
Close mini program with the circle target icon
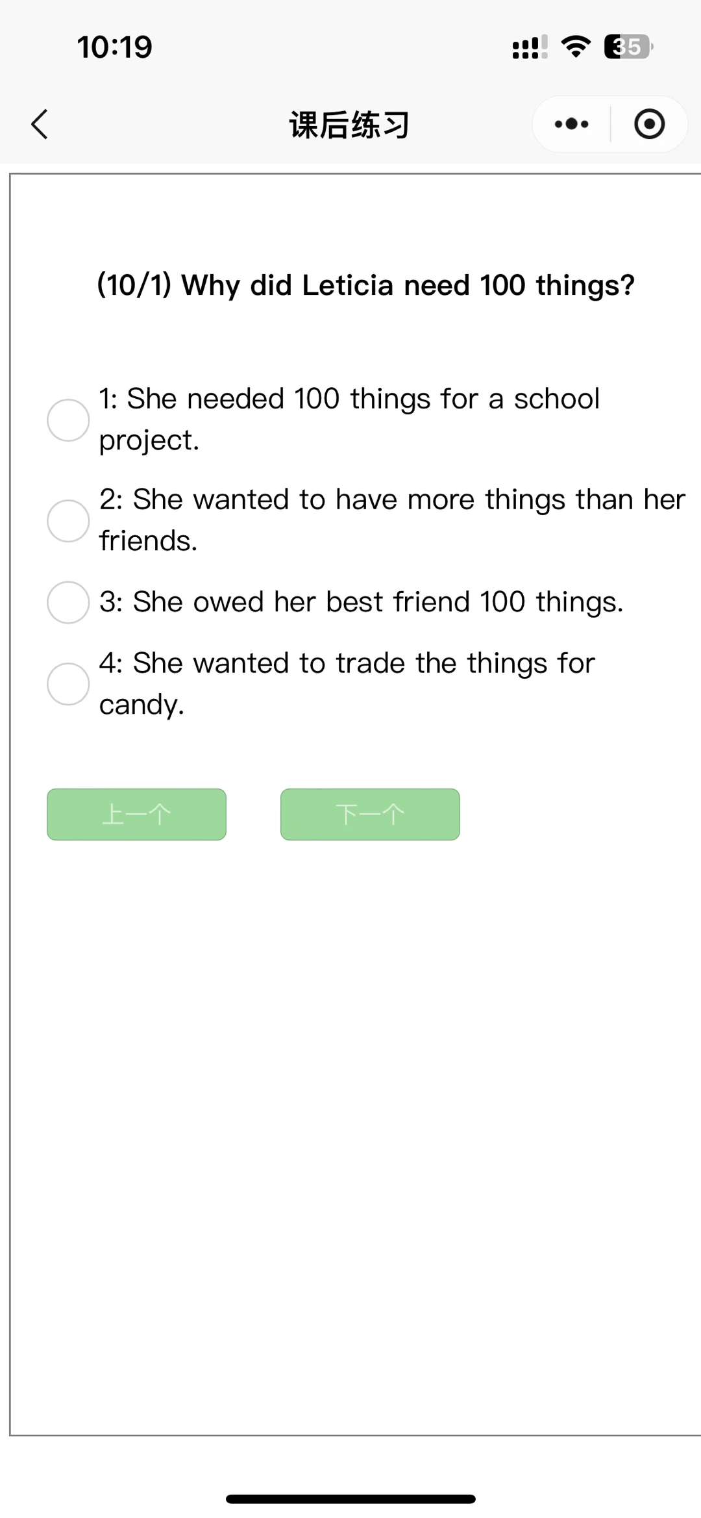(x=649, y=124)
